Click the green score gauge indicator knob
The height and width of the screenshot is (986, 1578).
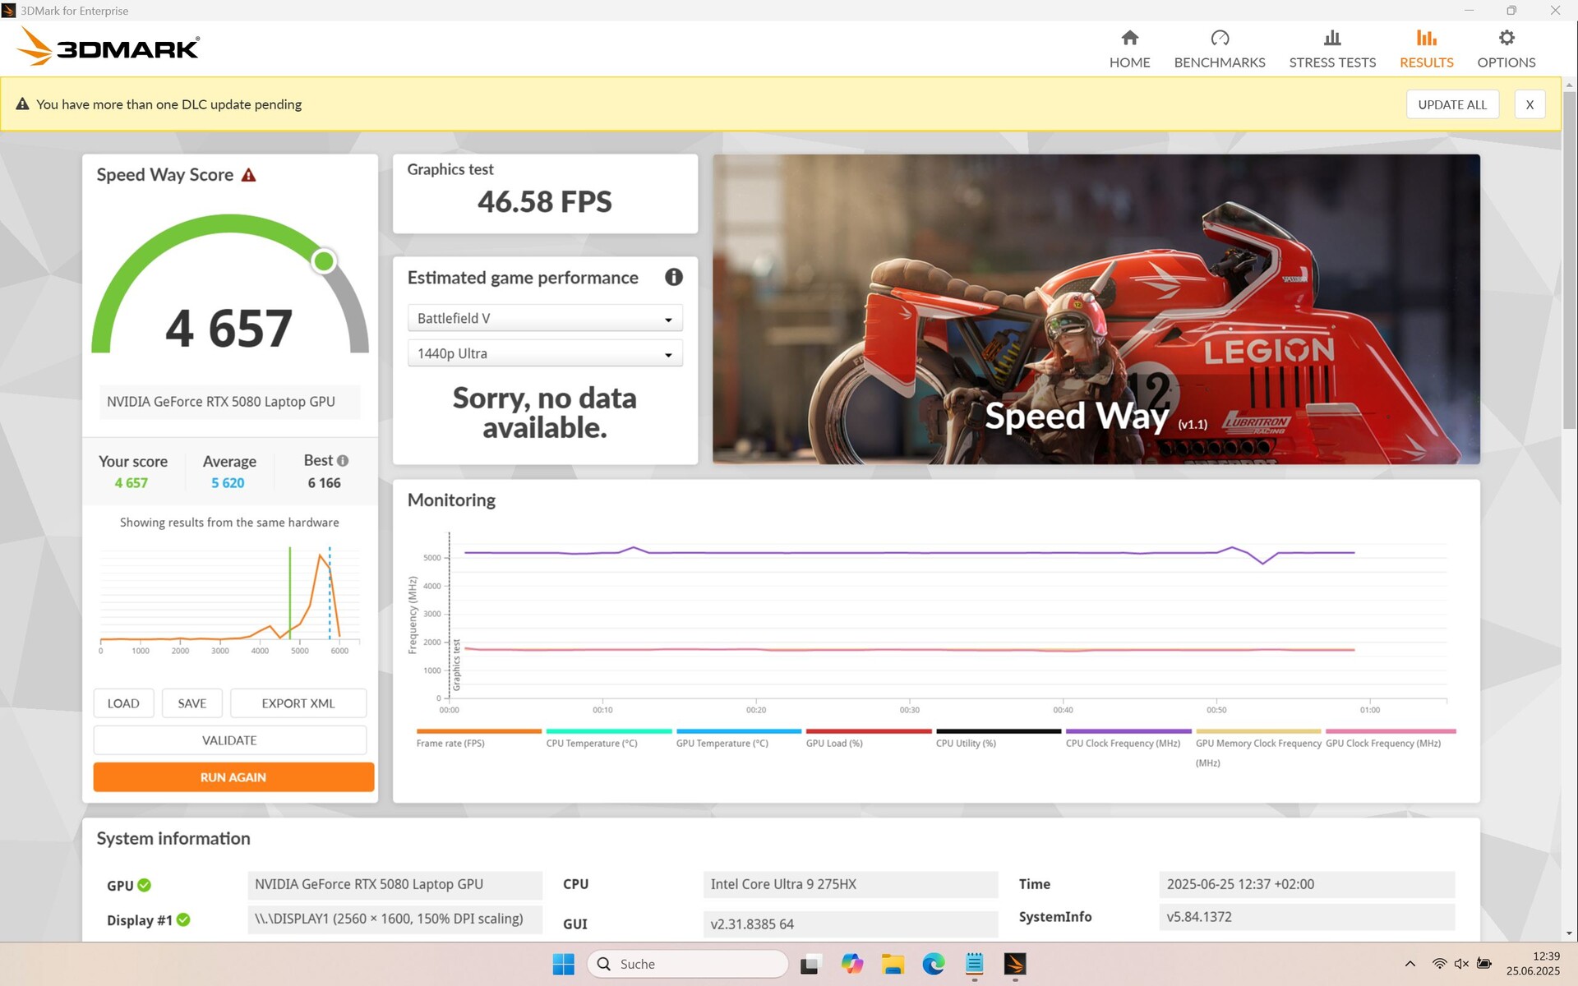tap(324, 261)
